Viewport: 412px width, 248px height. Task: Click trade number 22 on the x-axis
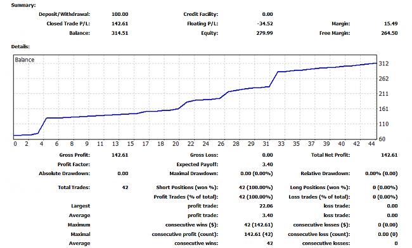[x=191, y=144]
